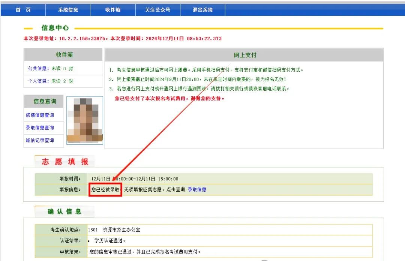Click the candidate photo thumbnail

tap(85, 120)
